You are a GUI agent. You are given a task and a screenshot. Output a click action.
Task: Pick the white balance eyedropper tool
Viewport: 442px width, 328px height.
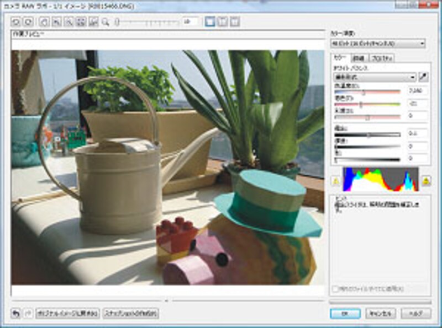(x=423, y=77)
